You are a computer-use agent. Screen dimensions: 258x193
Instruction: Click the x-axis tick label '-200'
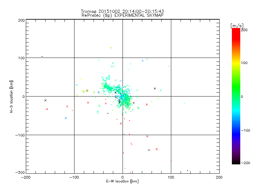(26, 177)
